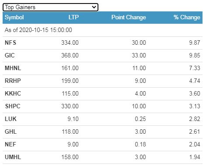Sort by the LTP column header
The image size is (206, 167).
tap(73, 17)
